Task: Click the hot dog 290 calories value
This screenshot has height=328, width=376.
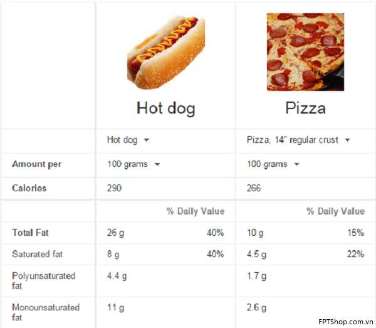Action: tap(115, 188)
